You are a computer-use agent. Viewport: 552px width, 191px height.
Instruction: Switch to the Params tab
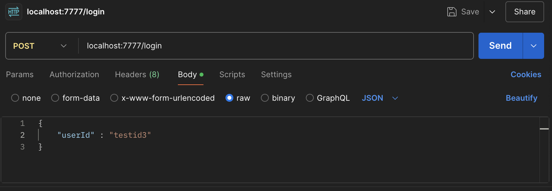20,75
